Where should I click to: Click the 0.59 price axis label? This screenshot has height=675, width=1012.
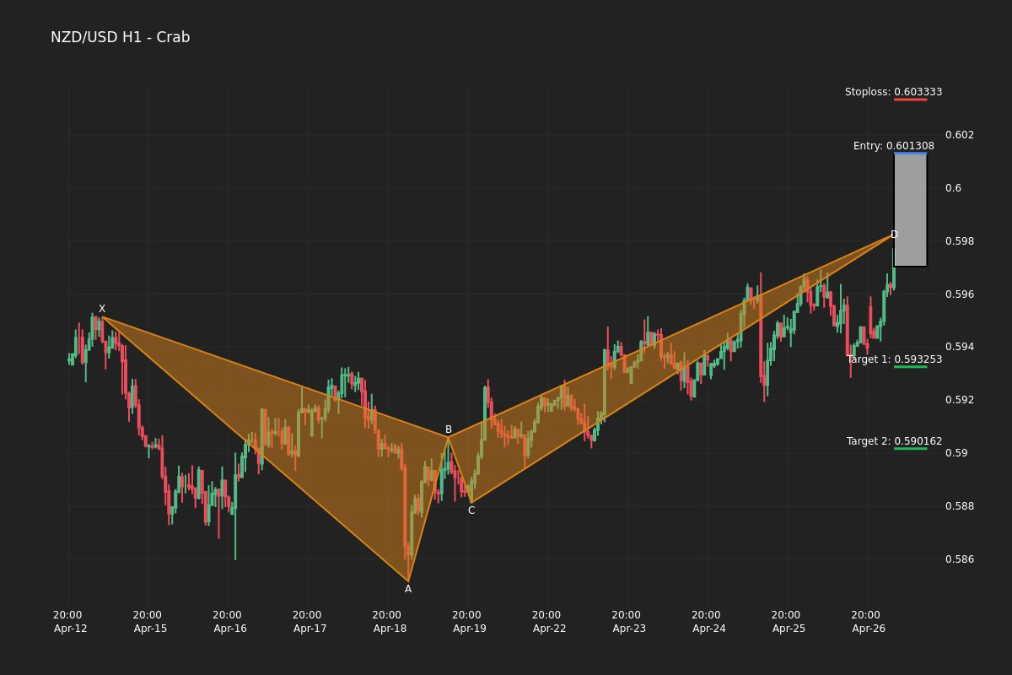(x=956, y=453)
